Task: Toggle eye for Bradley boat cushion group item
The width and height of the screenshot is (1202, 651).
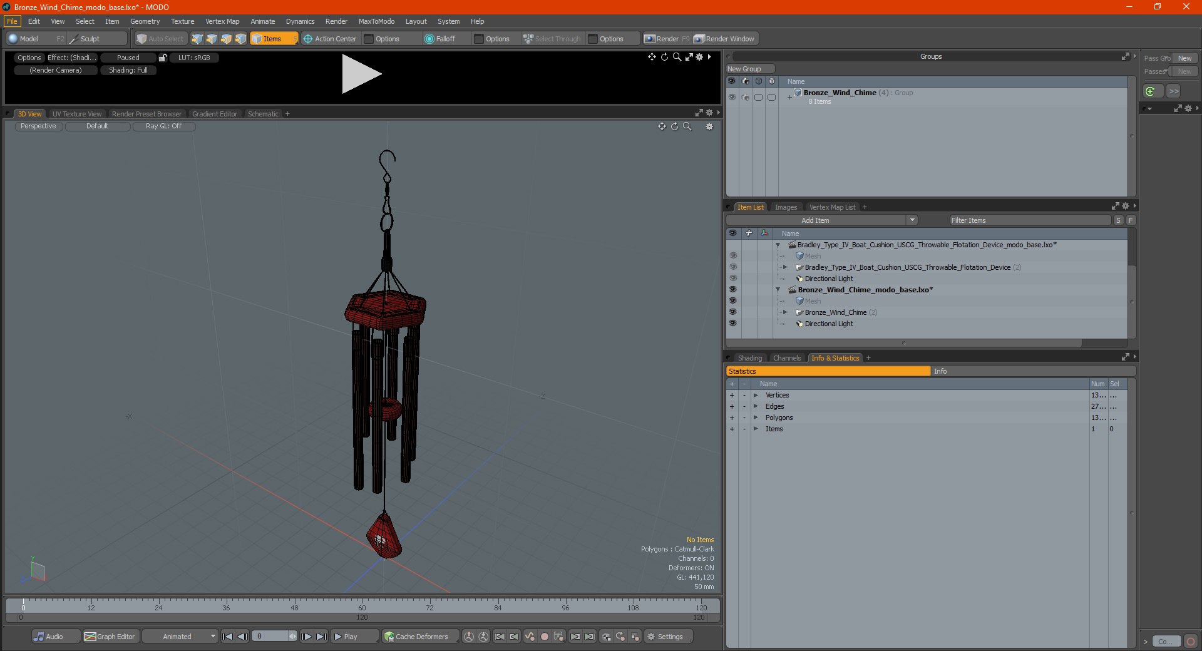Action: point(732,267)
